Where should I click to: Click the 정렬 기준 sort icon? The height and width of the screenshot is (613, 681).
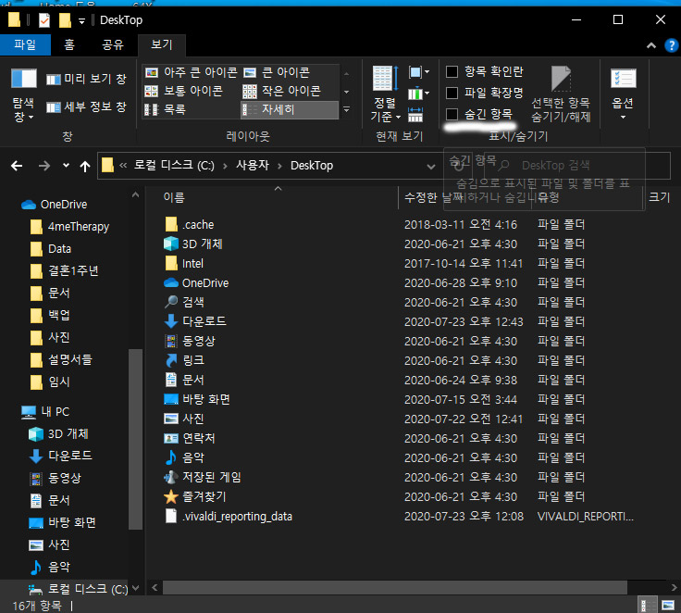[x=384, y=80]
